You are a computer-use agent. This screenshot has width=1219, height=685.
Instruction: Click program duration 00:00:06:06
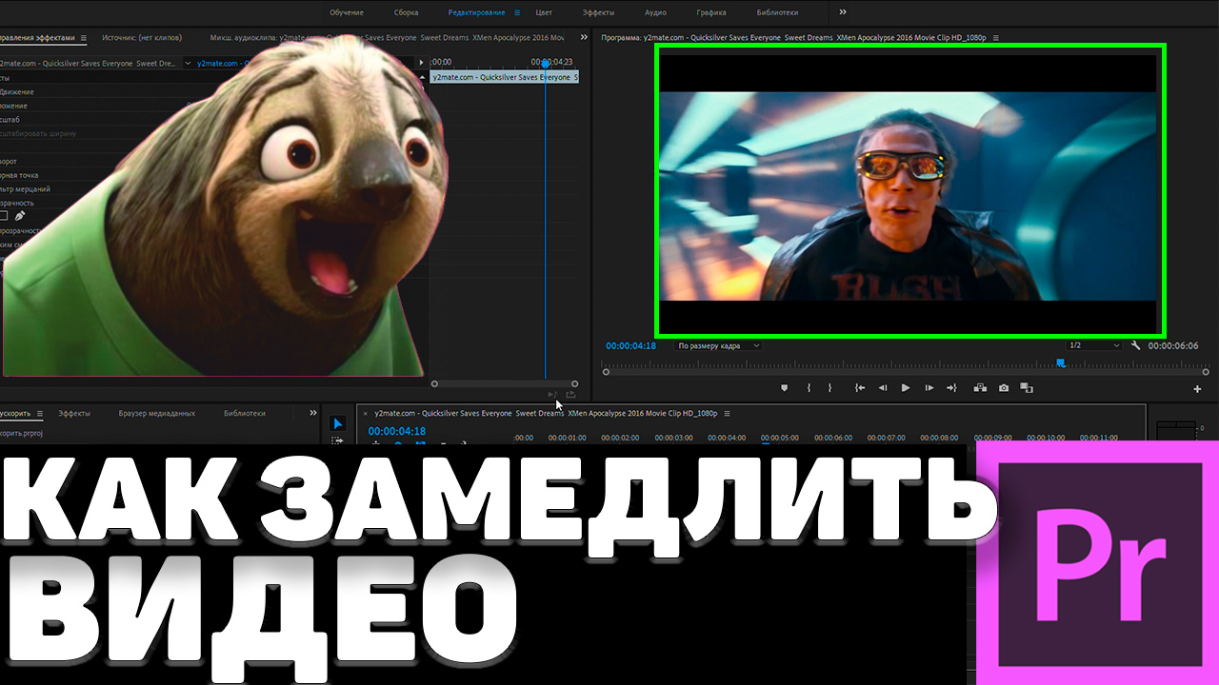(x=1173, y=345)
